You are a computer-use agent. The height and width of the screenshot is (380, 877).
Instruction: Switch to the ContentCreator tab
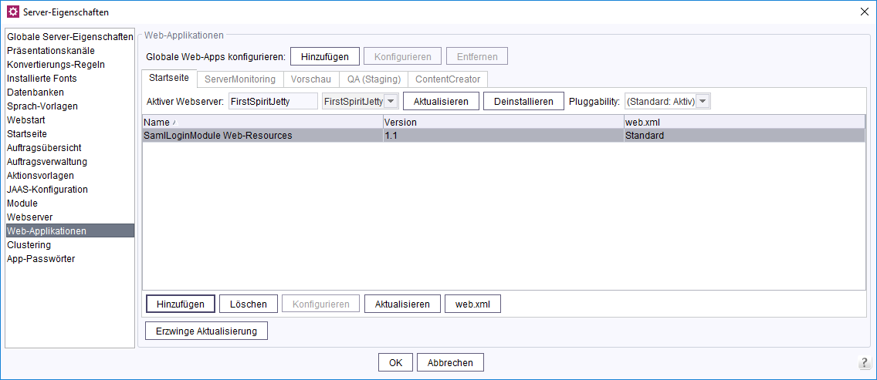[447, 79]
